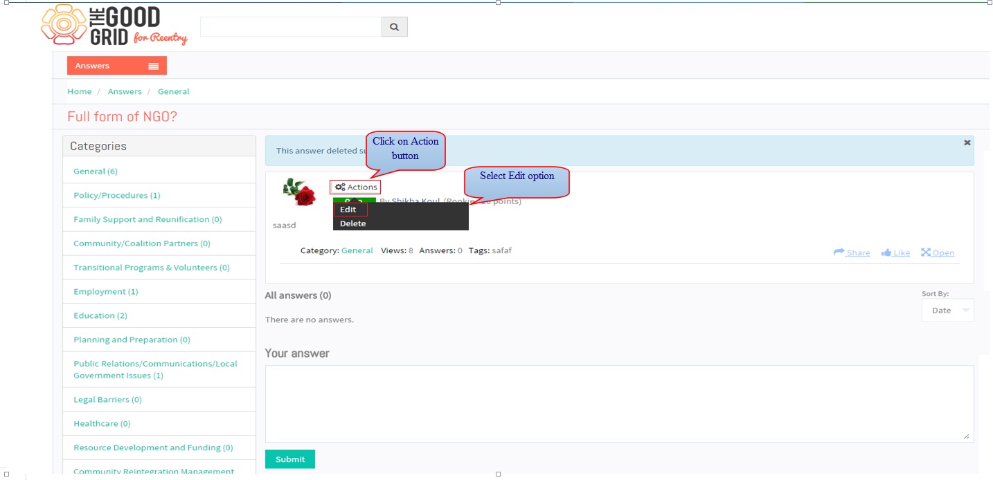993x480 pixels.
Task: Click the red rose avatar thumbnail
Action: point(300,192)
